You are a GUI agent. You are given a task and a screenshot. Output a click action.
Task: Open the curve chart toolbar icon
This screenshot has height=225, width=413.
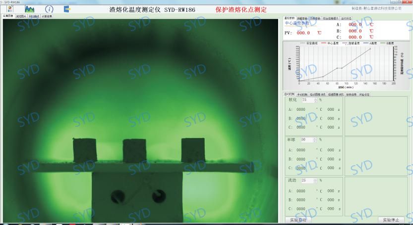(30, 9)
